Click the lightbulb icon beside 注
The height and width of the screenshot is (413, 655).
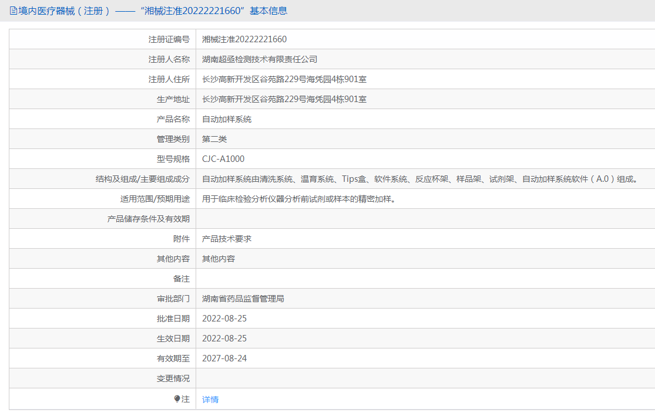click(177, 399)
